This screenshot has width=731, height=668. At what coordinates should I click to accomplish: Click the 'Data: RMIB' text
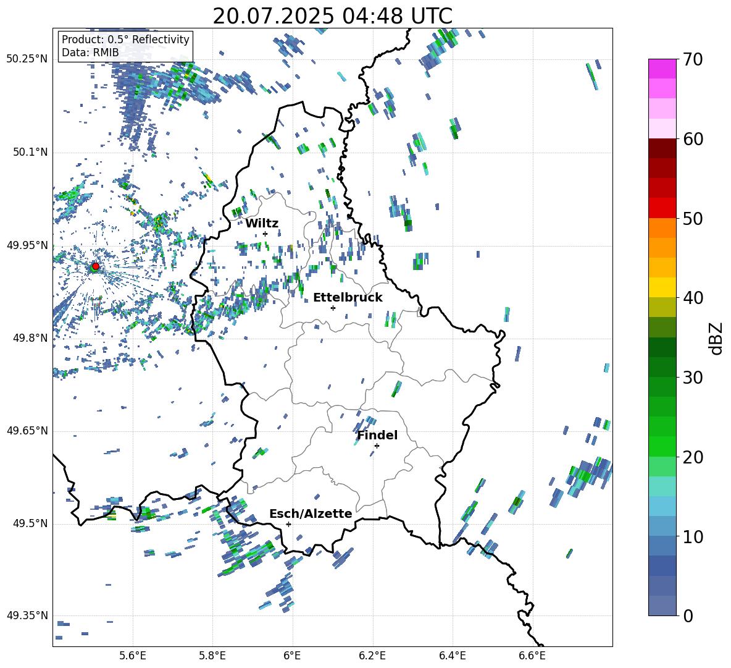(90, 53)
